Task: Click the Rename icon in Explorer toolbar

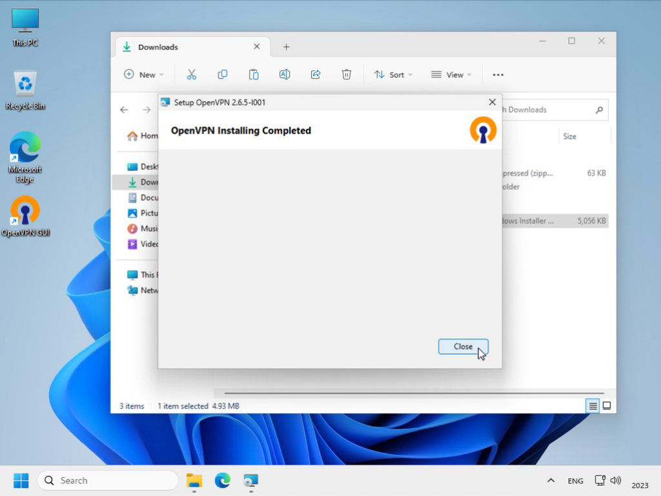Action: pyautogui.click(x=285, y=75)
